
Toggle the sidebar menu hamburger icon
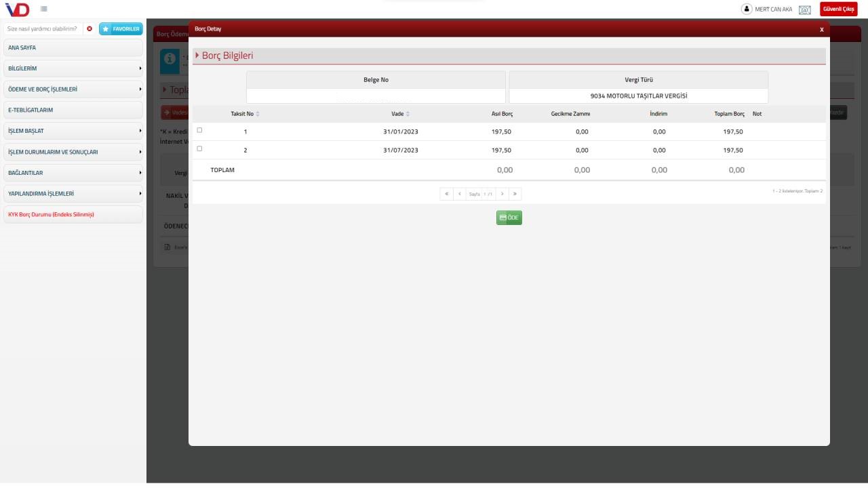pyautogui.click(x=43, y=9)
